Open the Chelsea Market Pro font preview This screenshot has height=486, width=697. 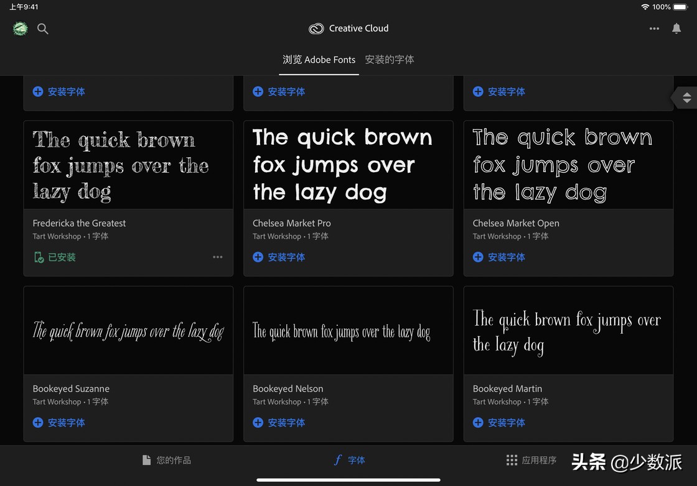click(x=348, y=165)
